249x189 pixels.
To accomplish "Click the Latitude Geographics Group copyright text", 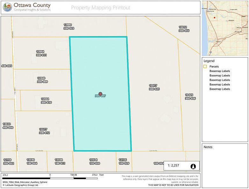I will (x=20, y=185).
